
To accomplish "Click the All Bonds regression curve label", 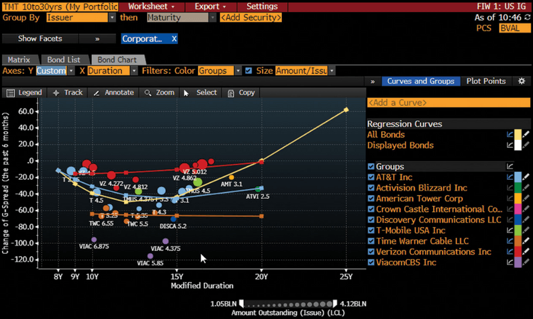I will coord(386,135).
